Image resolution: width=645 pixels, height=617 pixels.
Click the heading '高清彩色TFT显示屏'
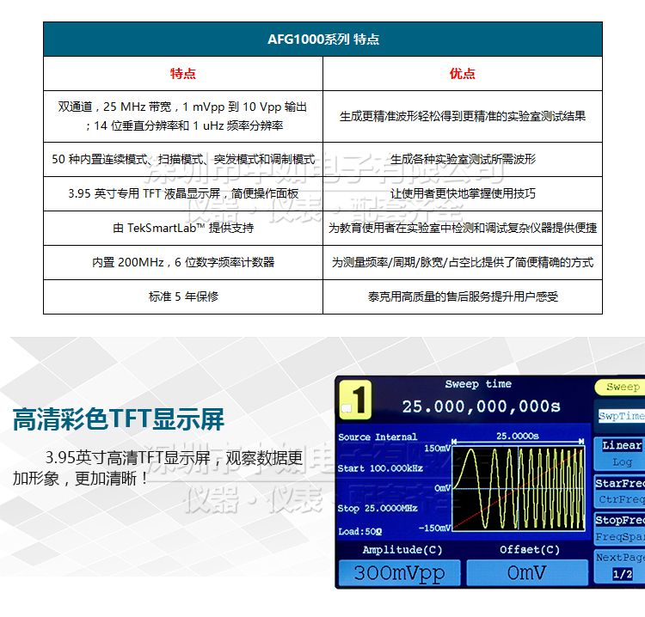[x=119, y=419]
